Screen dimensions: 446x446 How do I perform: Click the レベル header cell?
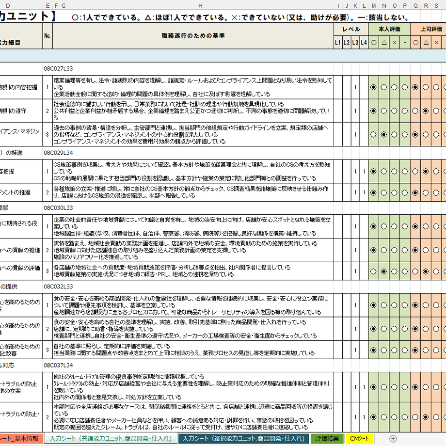coord(351,29)
